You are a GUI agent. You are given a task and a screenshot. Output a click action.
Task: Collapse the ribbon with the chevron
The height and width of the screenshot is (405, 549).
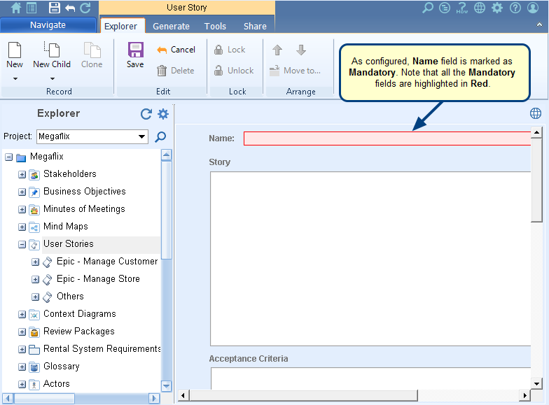click(539, 24)
